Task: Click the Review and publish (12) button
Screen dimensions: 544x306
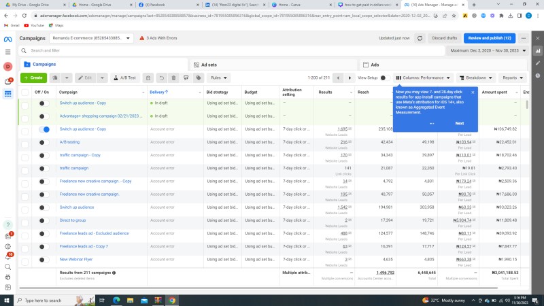Action: coord(490,38)
